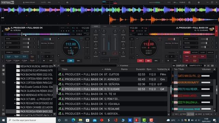Go to the previous sampler bank arrow
219x123 pixels.
186,66
